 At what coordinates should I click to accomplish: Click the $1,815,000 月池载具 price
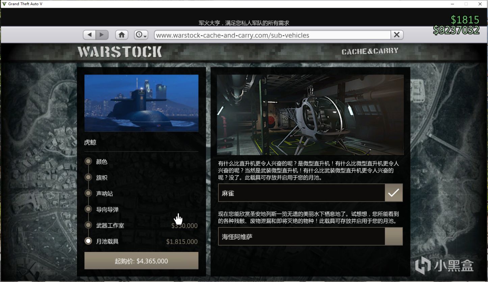tap(182, 242)
